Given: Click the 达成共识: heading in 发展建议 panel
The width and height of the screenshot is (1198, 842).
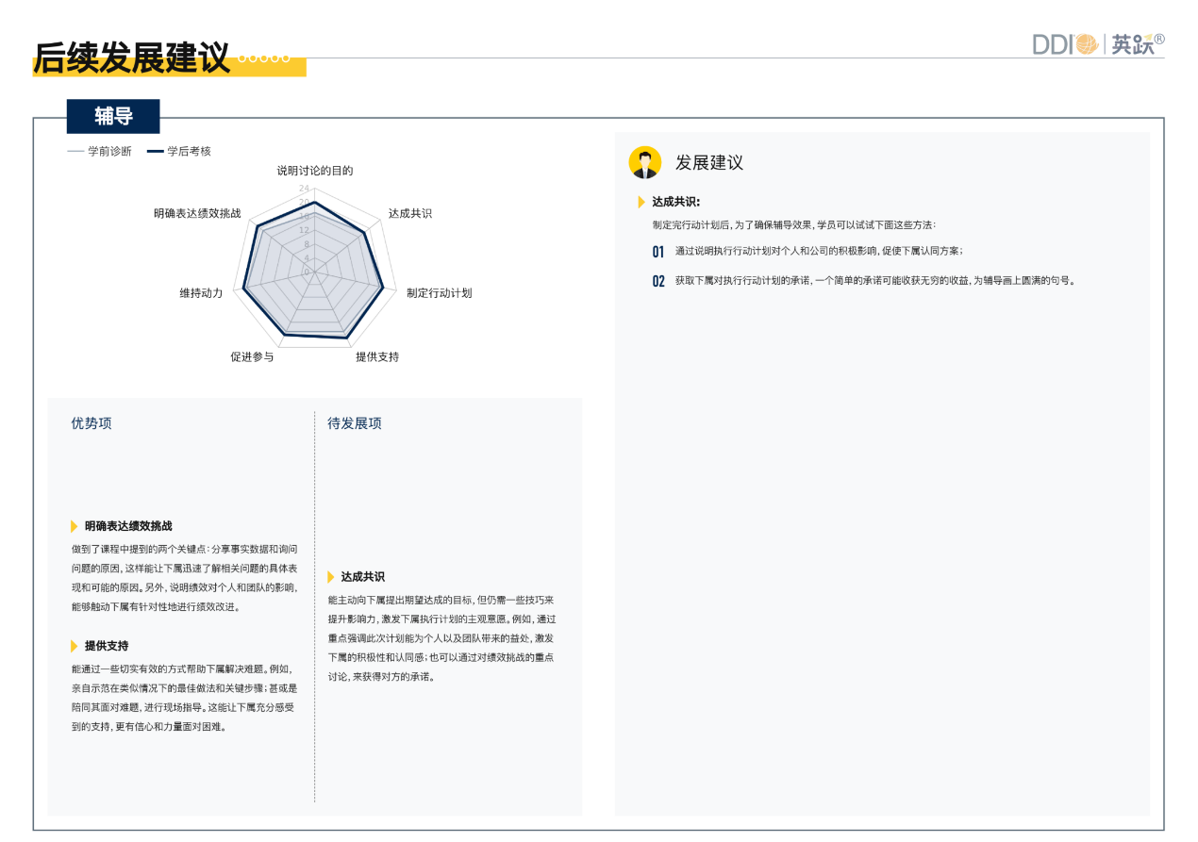Looking at the screenshot, I should pos(676,202).
